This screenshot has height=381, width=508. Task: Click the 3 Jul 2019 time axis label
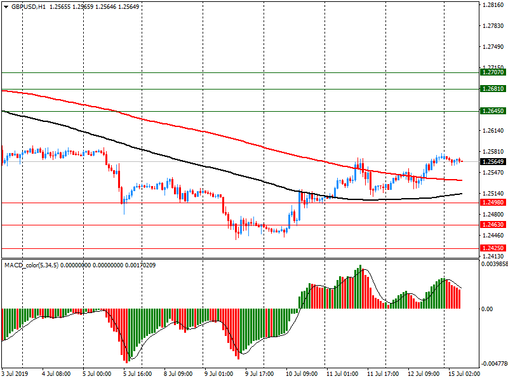(x=15, y=374)
